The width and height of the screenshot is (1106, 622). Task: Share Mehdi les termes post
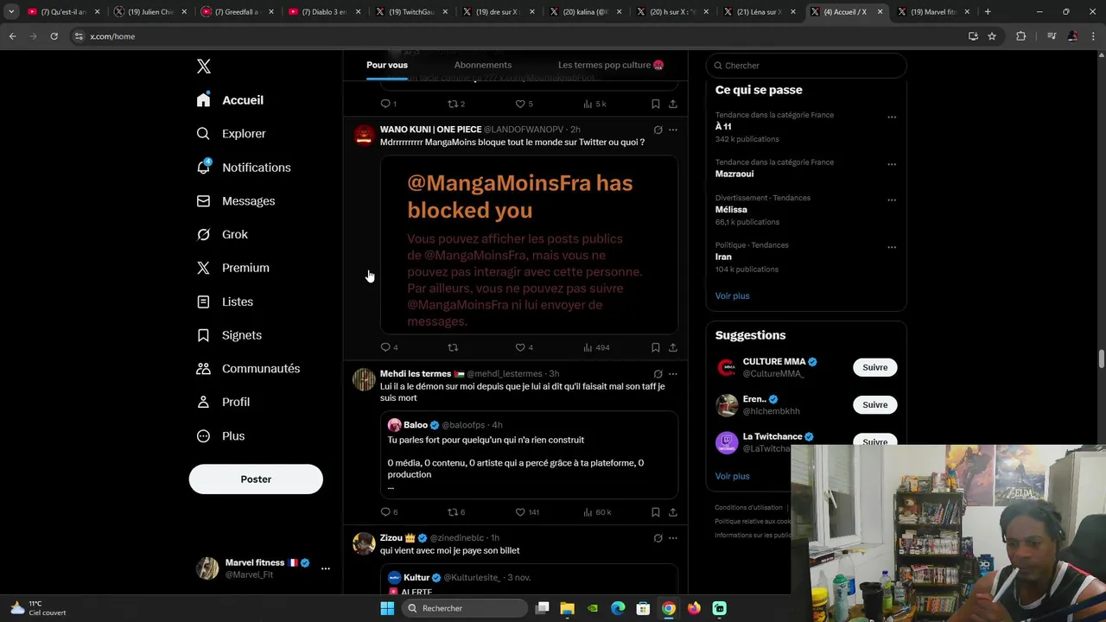tap(673, 512)
